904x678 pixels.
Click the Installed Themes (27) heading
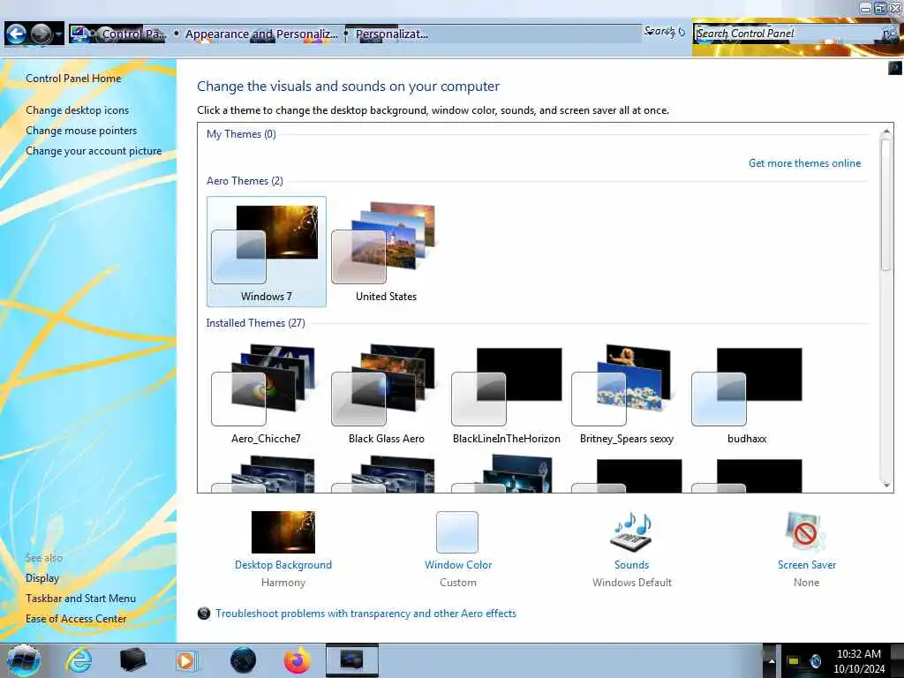255,323
